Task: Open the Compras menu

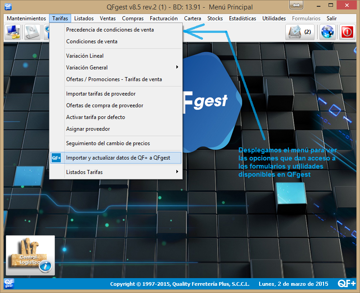Action: tap(133, 18)
